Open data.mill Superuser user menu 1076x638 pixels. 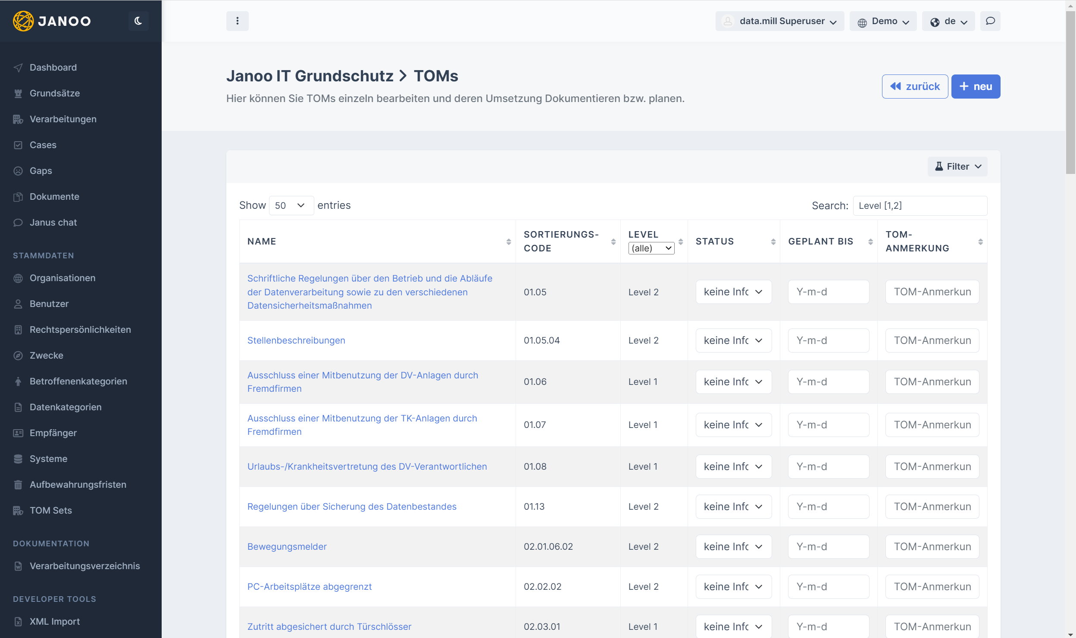779,21
